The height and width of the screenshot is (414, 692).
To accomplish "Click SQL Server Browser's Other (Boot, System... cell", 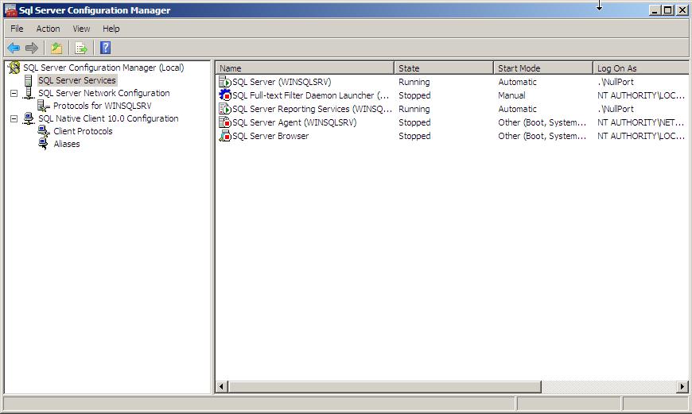I will pyautogui.click(x=542, y=136).
